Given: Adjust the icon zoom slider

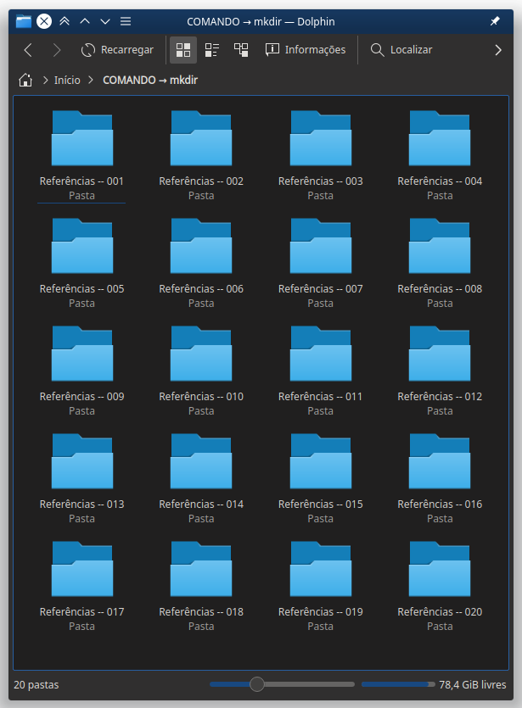Looking at the screenshot, I should [x=257, y=684].
